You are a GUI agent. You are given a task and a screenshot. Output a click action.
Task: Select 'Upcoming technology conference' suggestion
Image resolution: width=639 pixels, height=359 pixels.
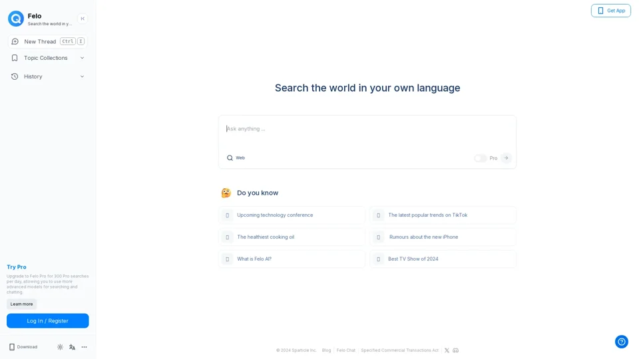[x=292, y=215]
